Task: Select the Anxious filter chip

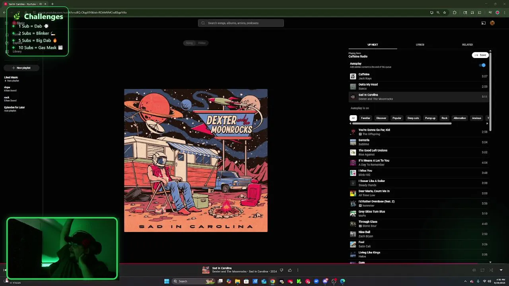Action: (476, 118)
